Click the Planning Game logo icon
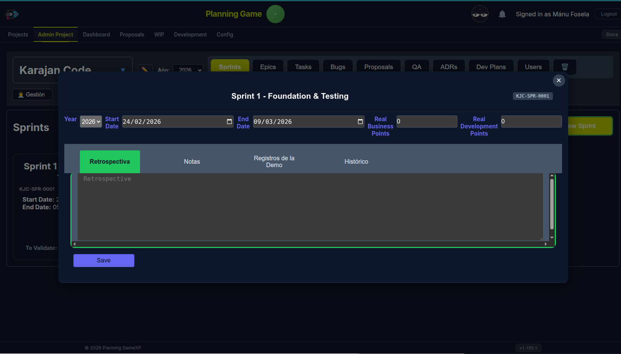621x354 pixels. tap(12, 14)
